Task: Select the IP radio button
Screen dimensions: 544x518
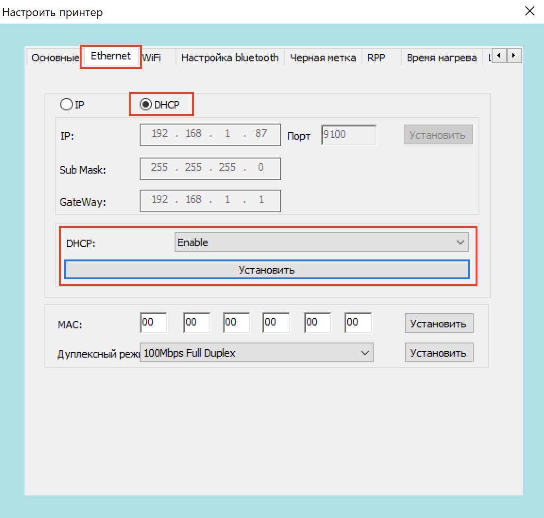Action: coord(67,104)
